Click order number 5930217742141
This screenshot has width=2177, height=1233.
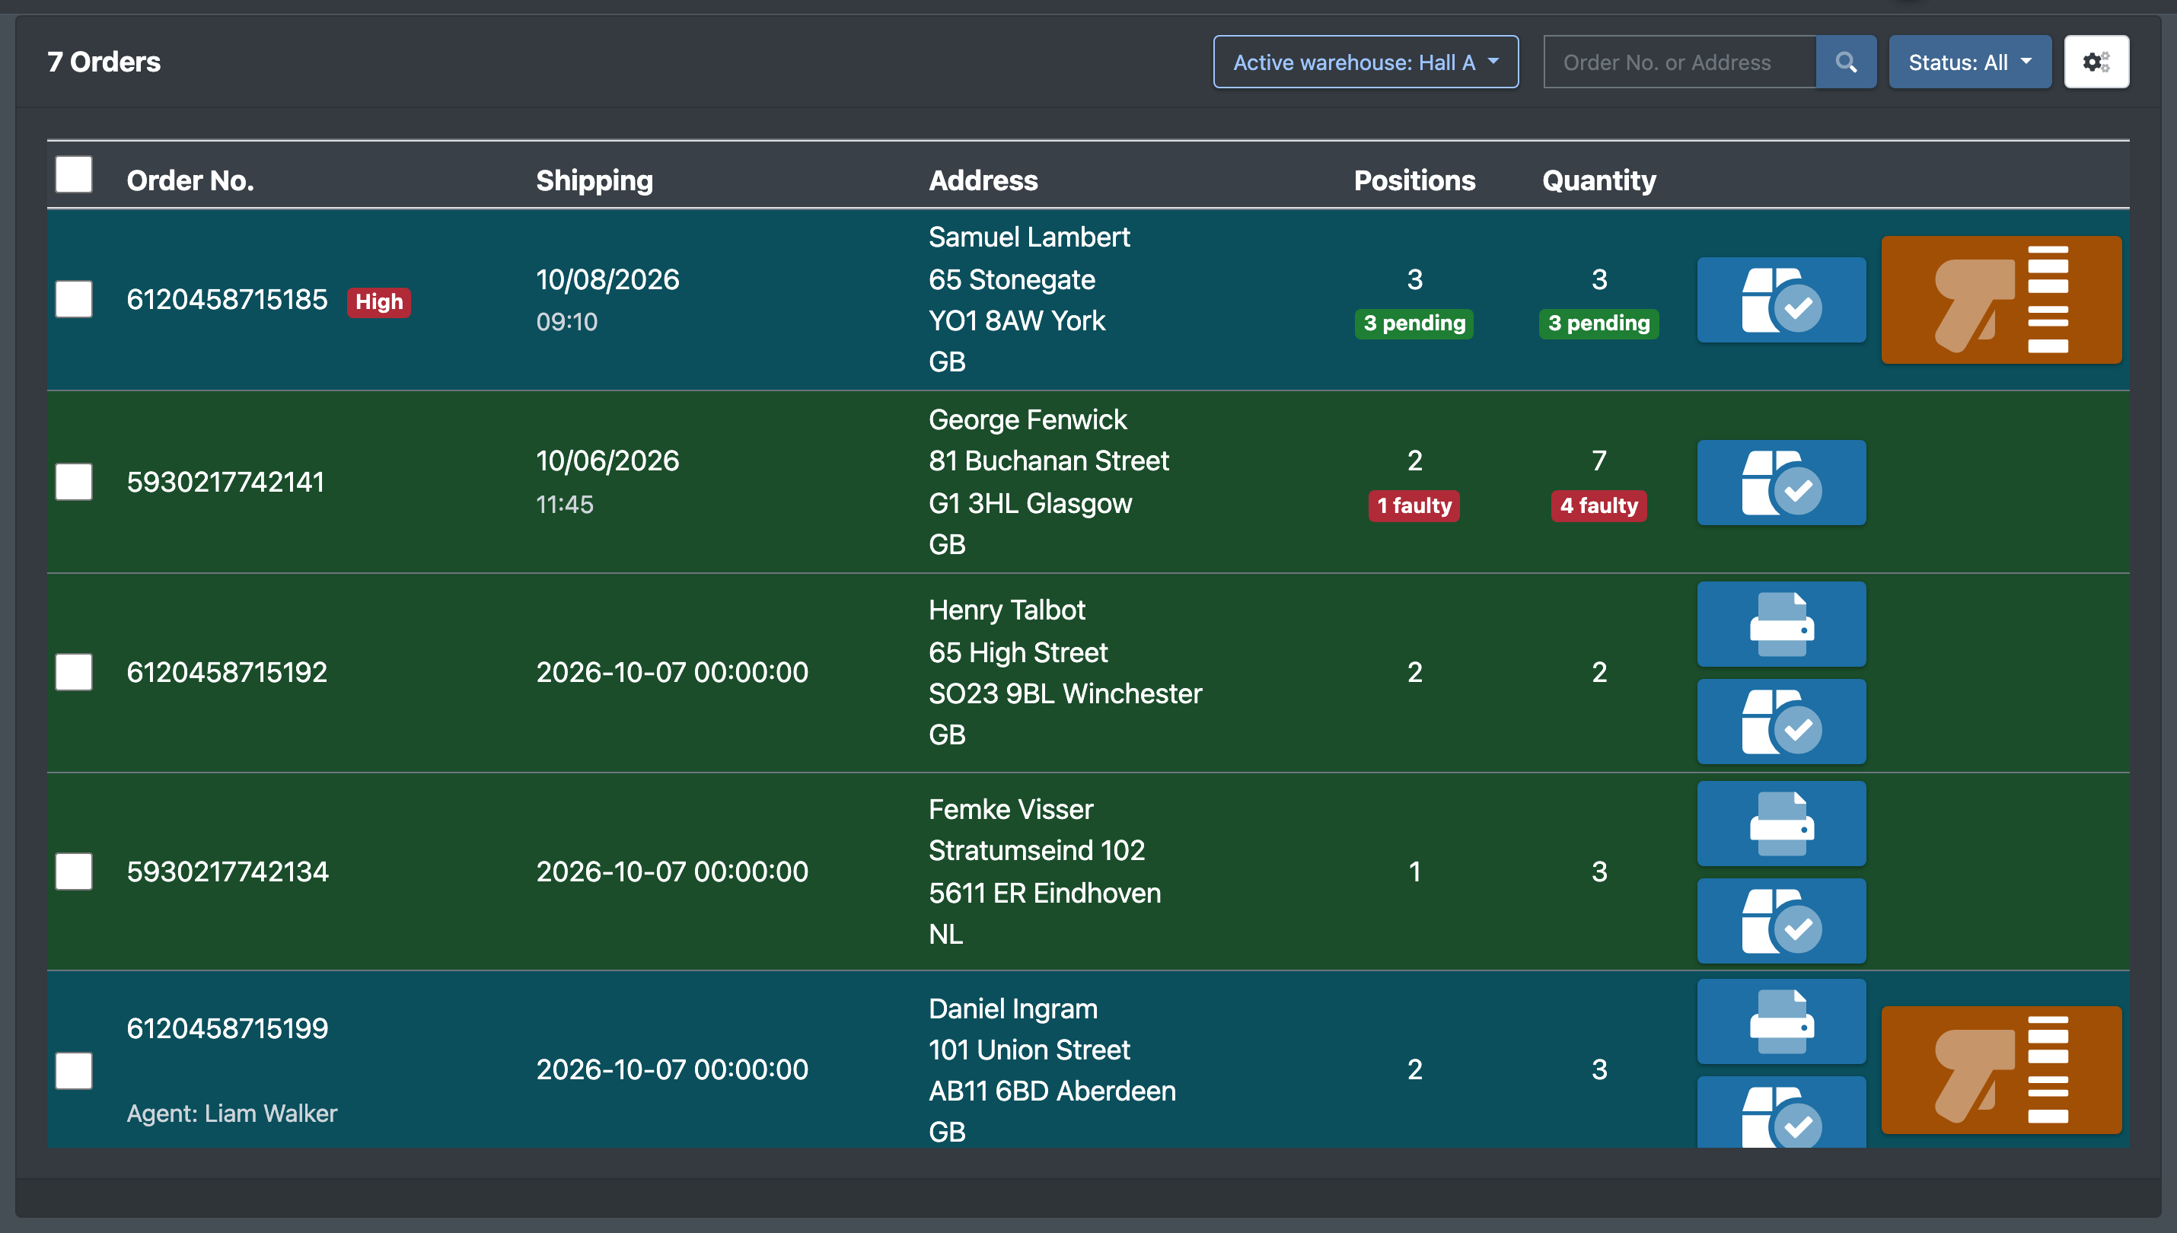(x=225, y=482)
